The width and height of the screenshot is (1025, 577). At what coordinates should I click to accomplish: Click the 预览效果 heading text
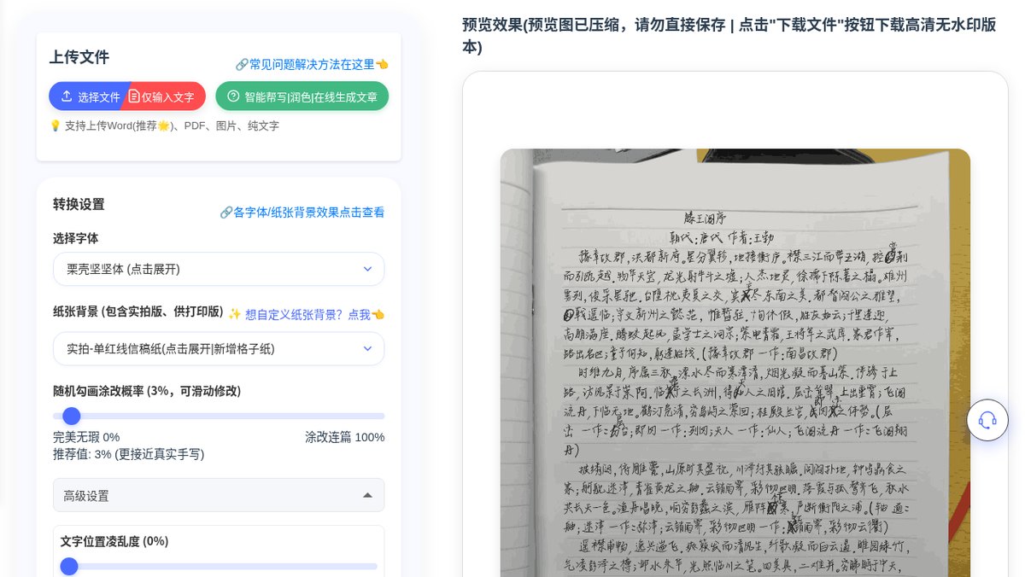tap(729, 35)
